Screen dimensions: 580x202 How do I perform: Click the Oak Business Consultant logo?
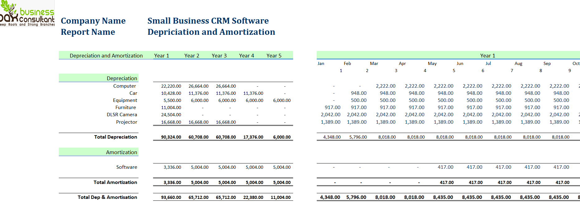point(27,14)
